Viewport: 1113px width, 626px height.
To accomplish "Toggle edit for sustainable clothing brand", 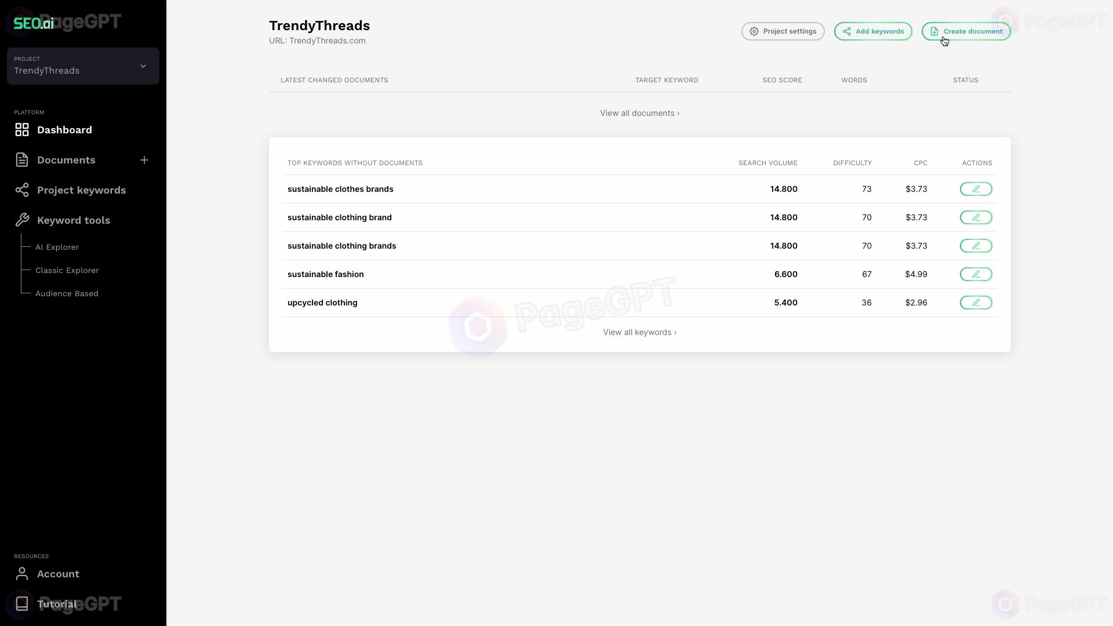I will point(977,217).
